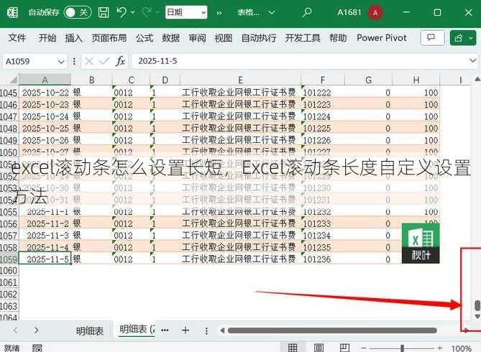Select column H header
Viewport: 481px width, 352px height.
click(416, 80)
